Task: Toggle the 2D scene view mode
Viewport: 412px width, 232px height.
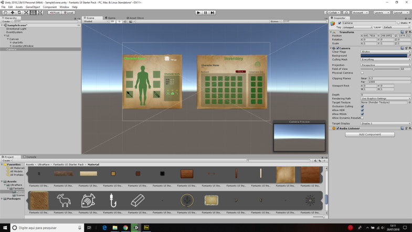Action: pyautogui.click(x=112, y=22)
